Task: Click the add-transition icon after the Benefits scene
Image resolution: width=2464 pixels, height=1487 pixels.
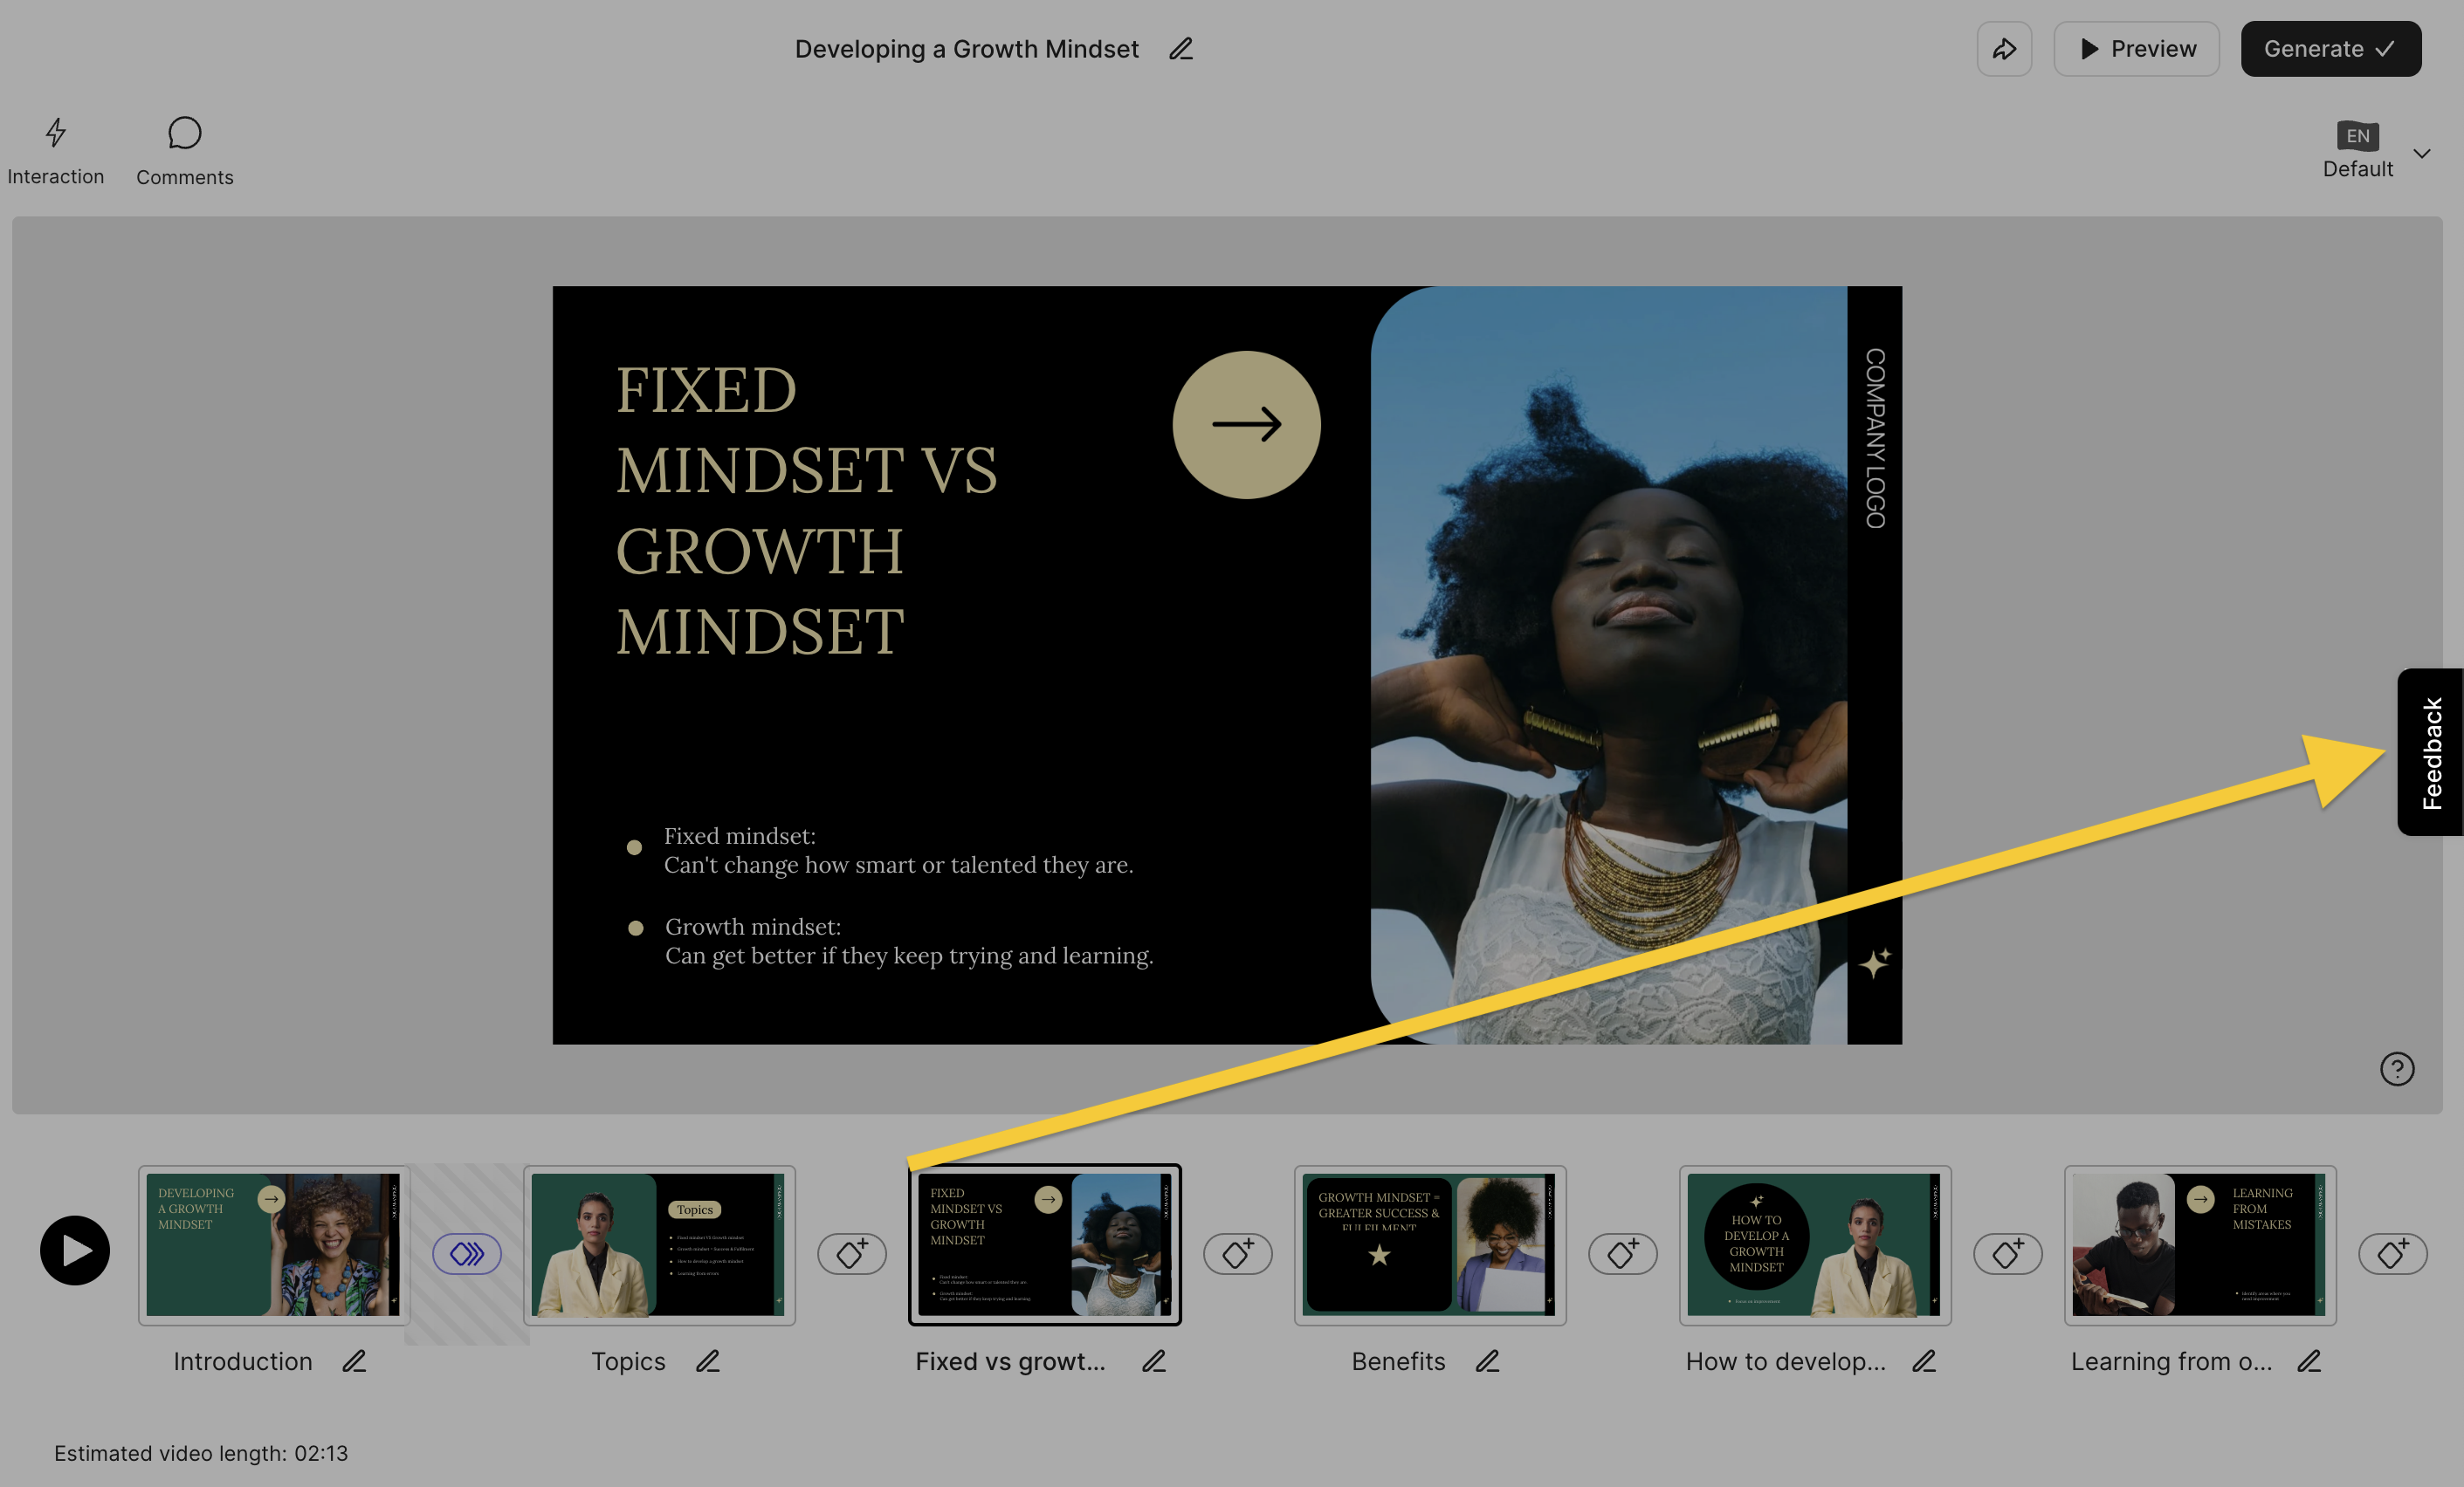Action: click(1623, 1253)
